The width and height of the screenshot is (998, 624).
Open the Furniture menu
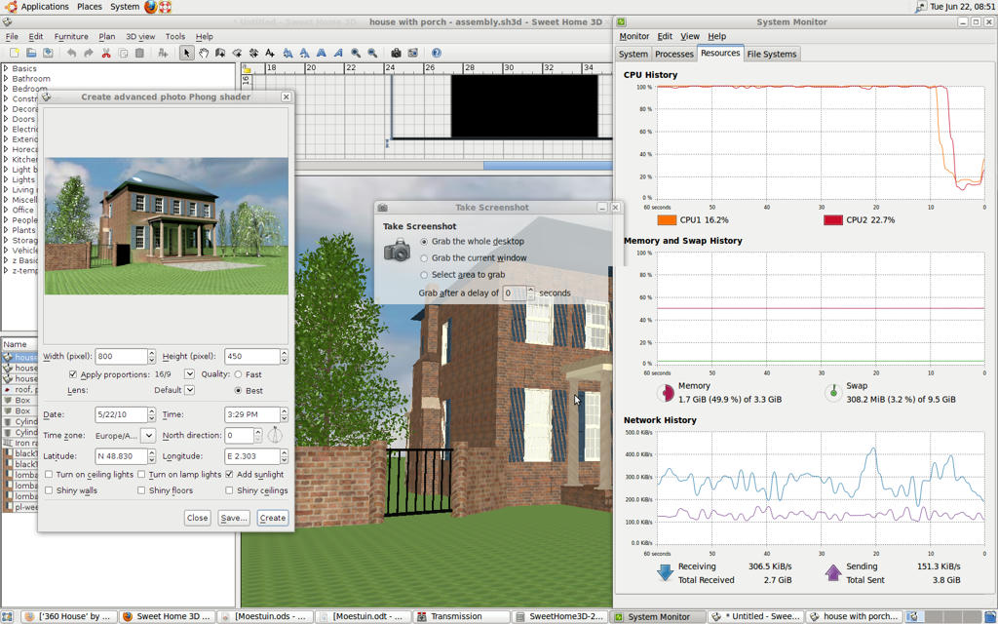tap(70, 36)
